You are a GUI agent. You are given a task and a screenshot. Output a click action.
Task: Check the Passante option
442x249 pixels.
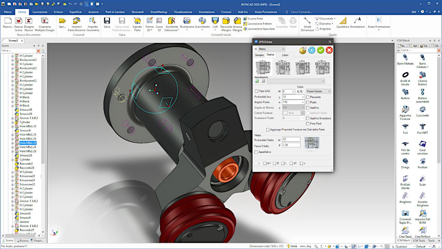pyautogui.click(x=308, y=97)
